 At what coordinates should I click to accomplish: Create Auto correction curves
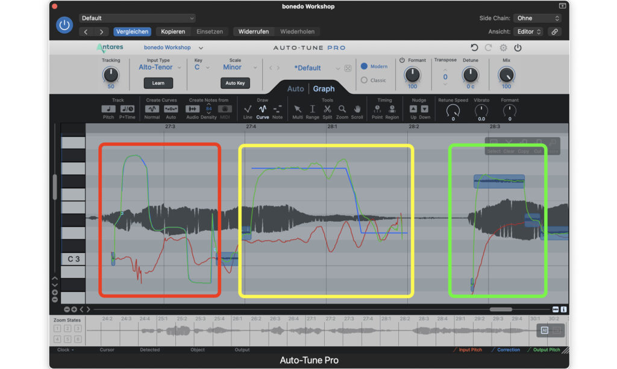click(x=171, y=109)
